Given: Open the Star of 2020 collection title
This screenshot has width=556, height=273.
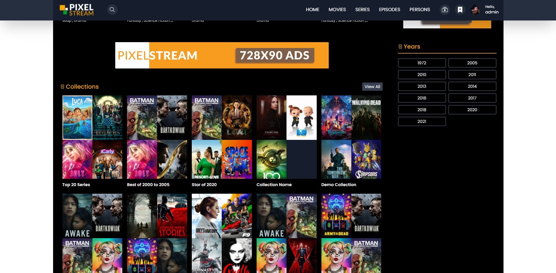Looking at the screenshot, I should point(204,185).
